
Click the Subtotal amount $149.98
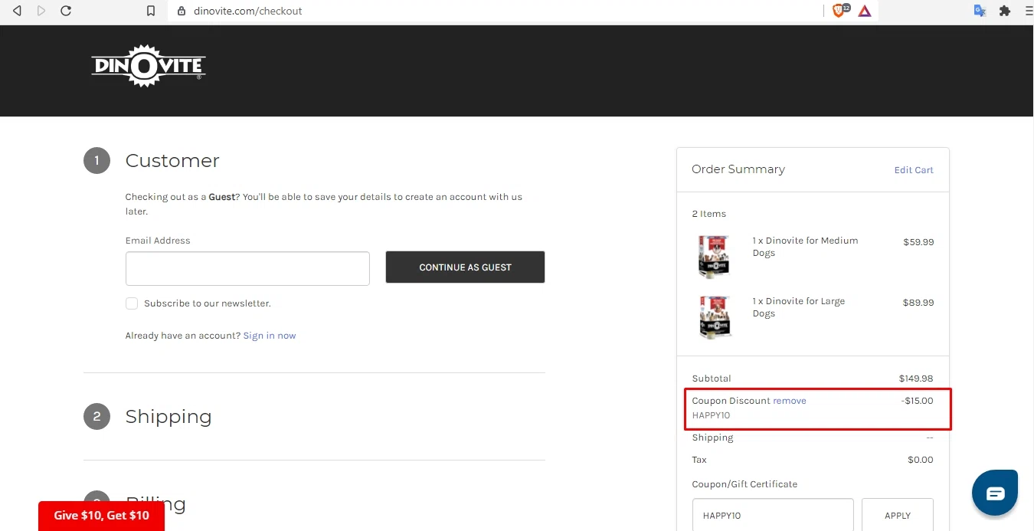[916, 379]
